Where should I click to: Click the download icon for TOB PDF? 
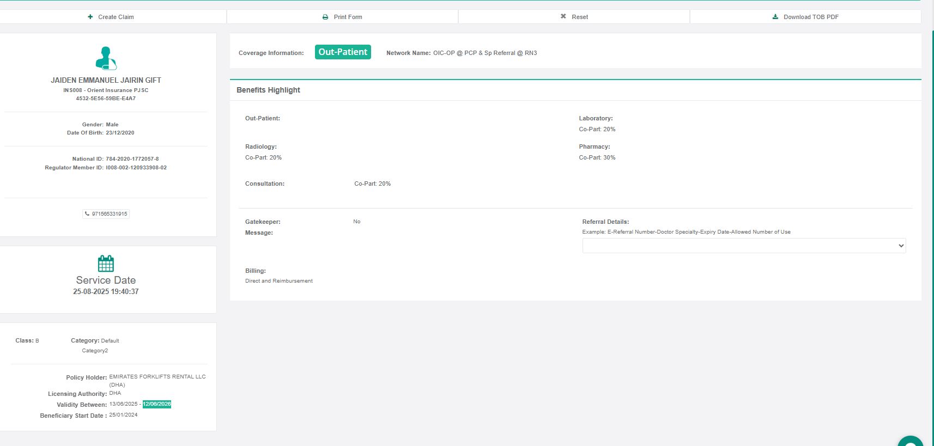tap(775, 17)
